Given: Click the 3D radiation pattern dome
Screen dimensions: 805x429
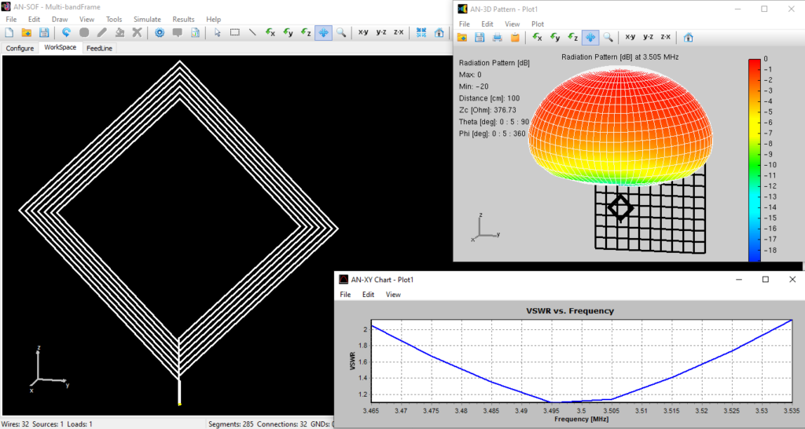Looking at the screenshot, I should [621, 124].
